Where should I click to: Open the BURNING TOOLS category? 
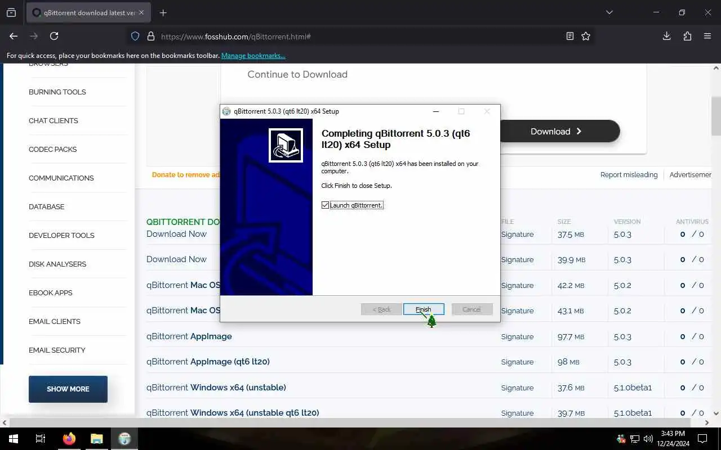[x=57, y=92]
